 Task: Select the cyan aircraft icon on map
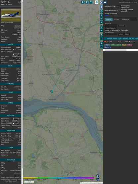click(x=52, y=92)
